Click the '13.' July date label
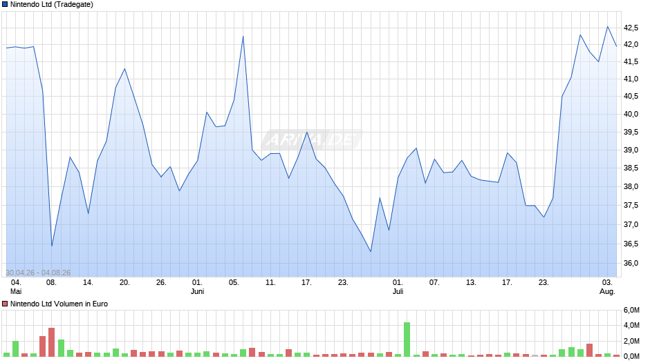The width and height of the screenshot is (650, 363). 471,283
